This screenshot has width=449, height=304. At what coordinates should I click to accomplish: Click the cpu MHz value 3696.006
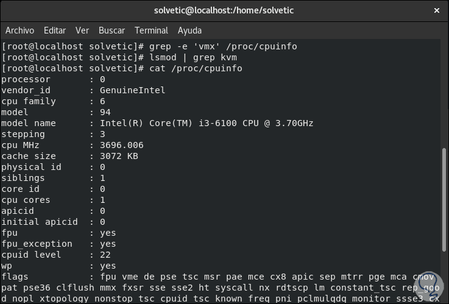click(x=121, y=145)
